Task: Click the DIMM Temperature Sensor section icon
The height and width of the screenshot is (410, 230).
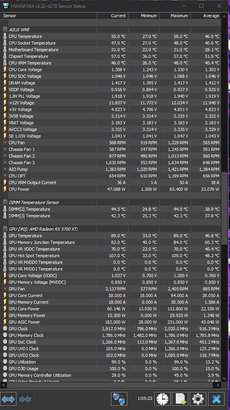Action: (x=5, y=202)
